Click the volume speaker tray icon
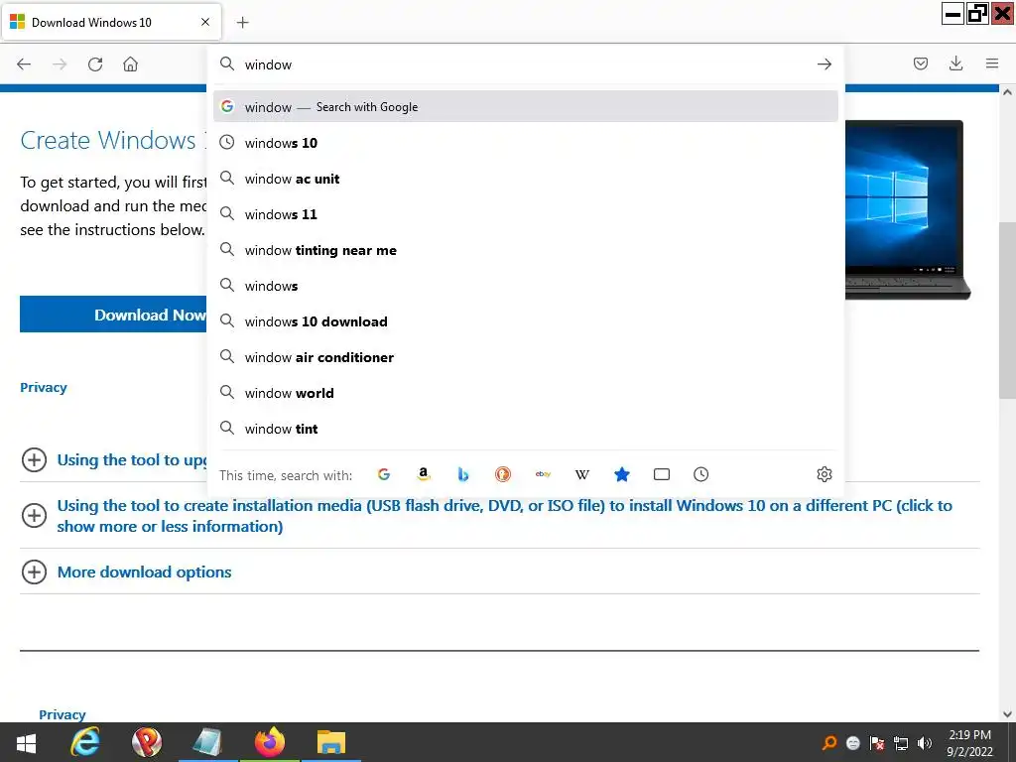 925,742
